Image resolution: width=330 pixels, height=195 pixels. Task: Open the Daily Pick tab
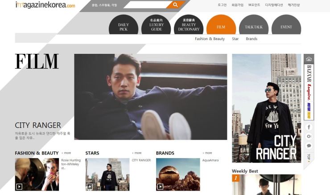tap(124, 27)
